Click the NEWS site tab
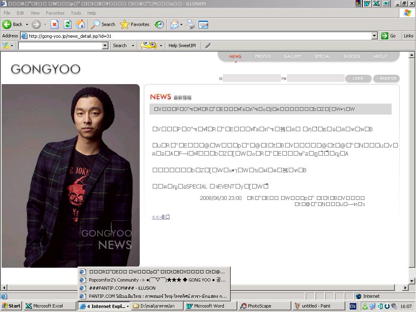The image size is (416, 312). click(x=235, y=56)
